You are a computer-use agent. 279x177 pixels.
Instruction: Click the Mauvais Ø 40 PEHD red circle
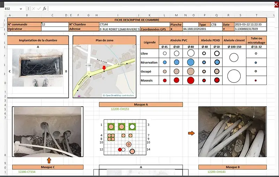(x=204, y=80)
